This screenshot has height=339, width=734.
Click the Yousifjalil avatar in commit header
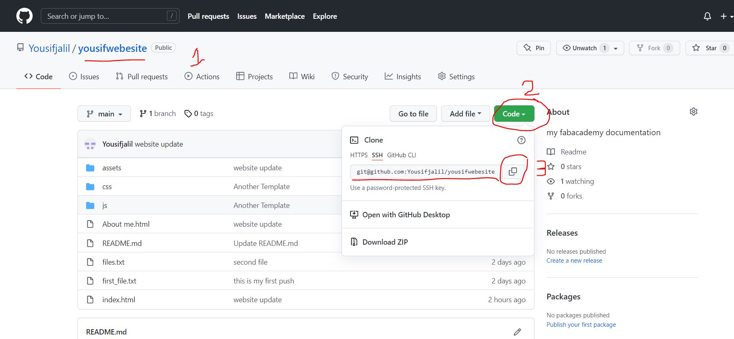click(90, 144)
